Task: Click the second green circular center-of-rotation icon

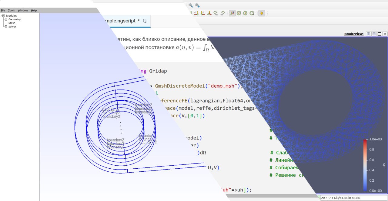Action: click(245, 13)
